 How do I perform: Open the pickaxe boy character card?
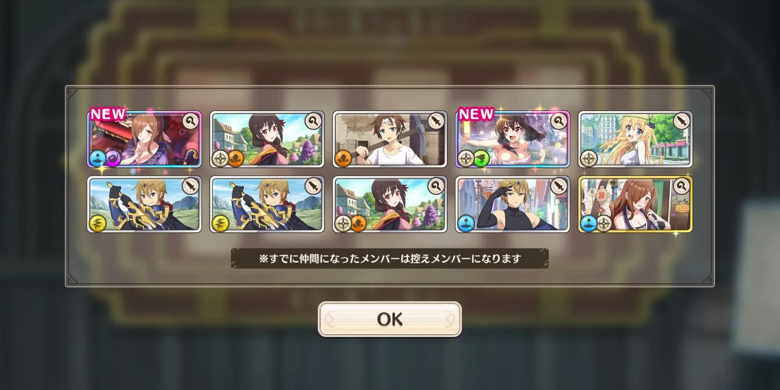pos(389,139)
